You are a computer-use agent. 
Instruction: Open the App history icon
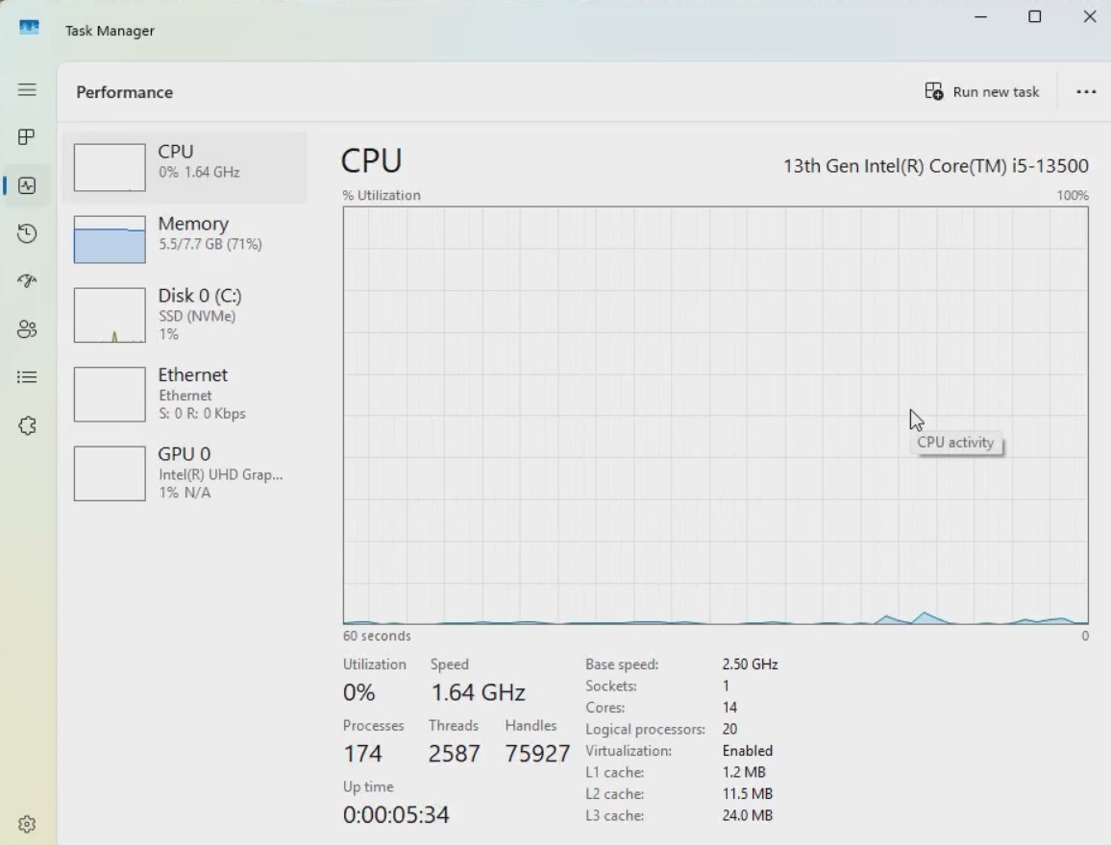[x=27, y=233]
